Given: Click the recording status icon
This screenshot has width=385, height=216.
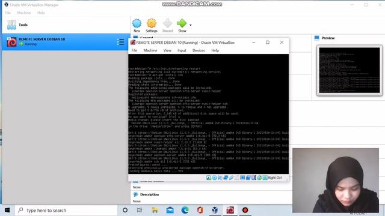Looking at the screenshot, I should tap(248, 178).
